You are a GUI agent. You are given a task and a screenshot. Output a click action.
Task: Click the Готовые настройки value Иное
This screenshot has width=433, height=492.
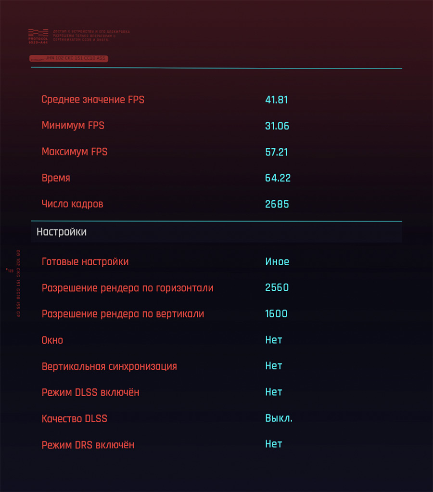pos(277,262)
